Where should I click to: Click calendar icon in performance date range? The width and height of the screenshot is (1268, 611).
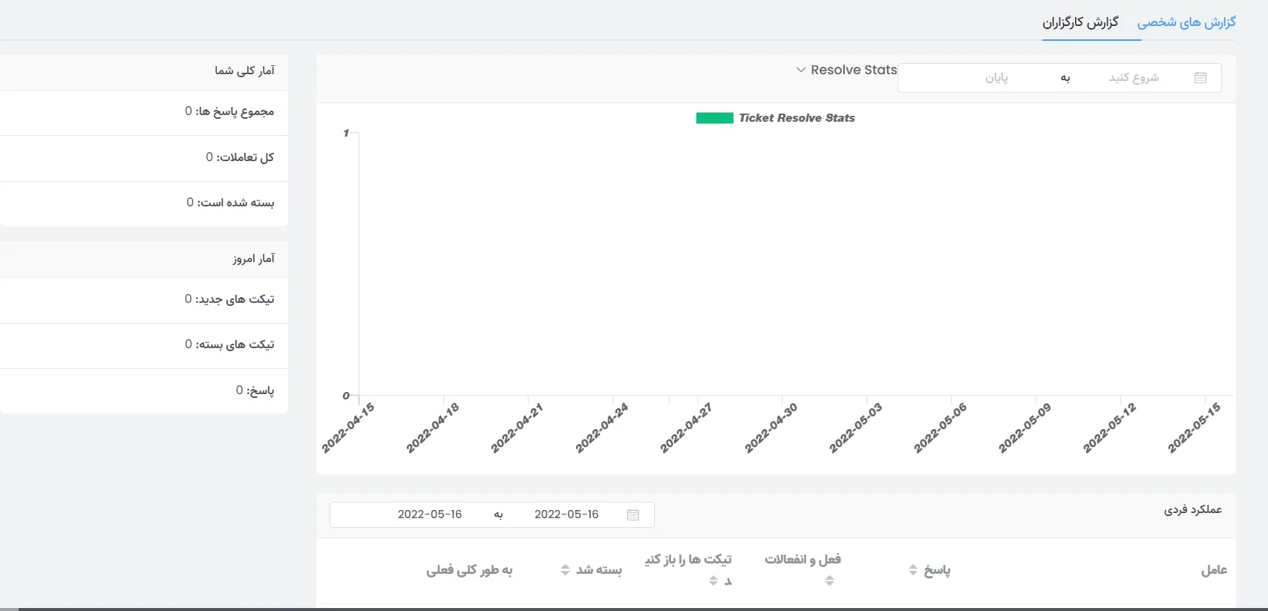click(633, 514)
